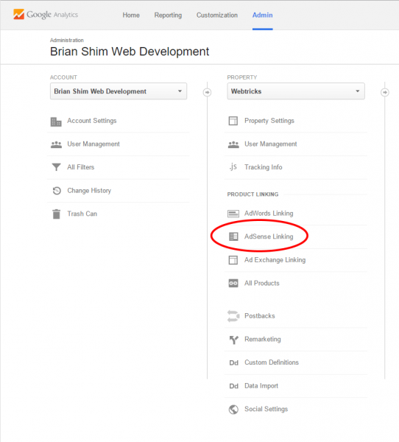Click the property User Management people icon
This screenshot has height=442, width=399.
point(233,144)
